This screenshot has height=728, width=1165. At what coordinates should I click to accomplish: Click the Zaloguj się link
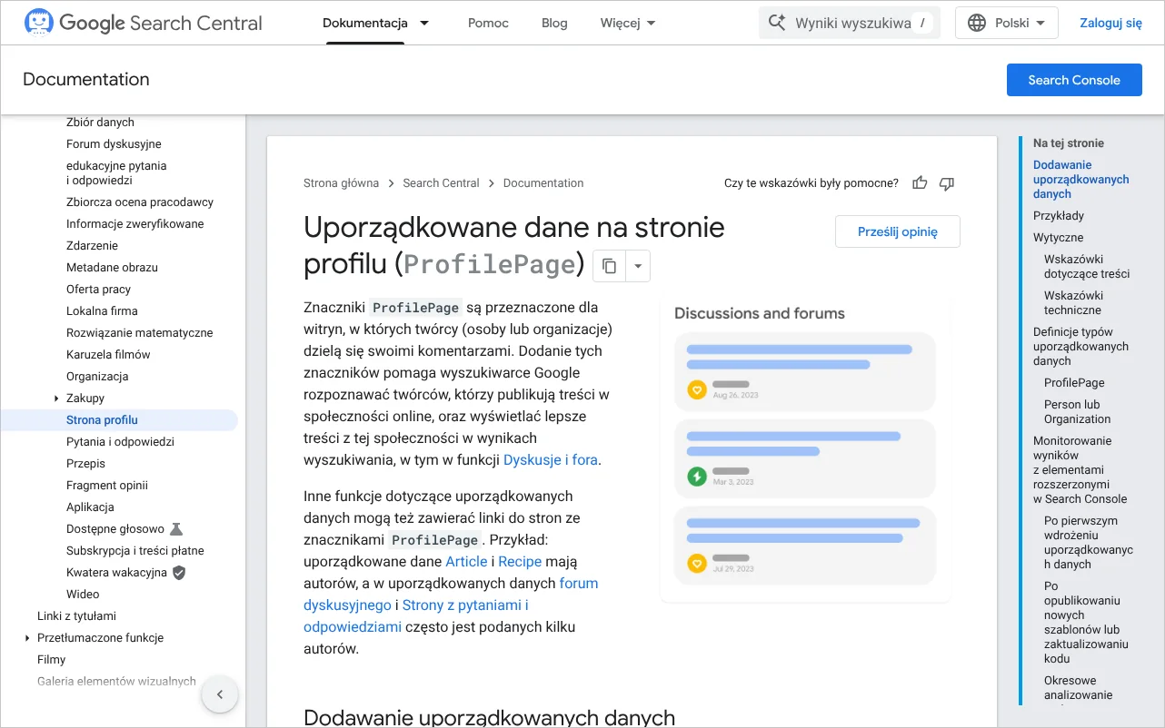tap(1110, 23)
